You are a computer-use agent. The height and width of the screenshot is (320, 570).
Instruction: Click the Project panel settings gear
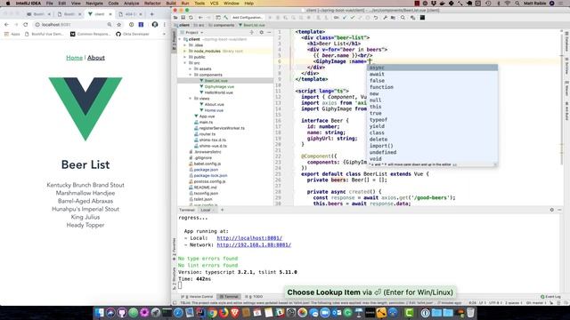[261, 32]
